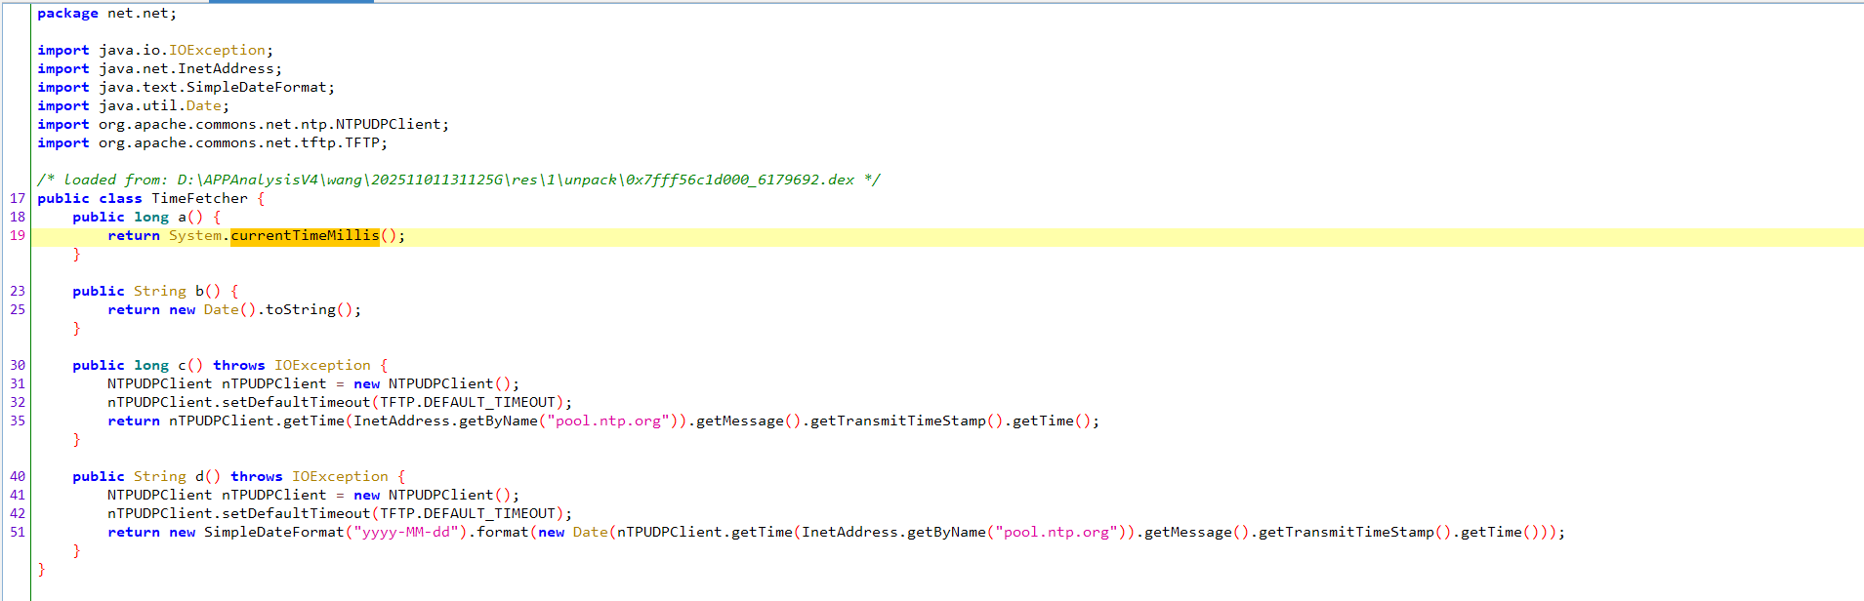
Task: Click line number 18 in the gutter
Action: click(x=18, y=218)
